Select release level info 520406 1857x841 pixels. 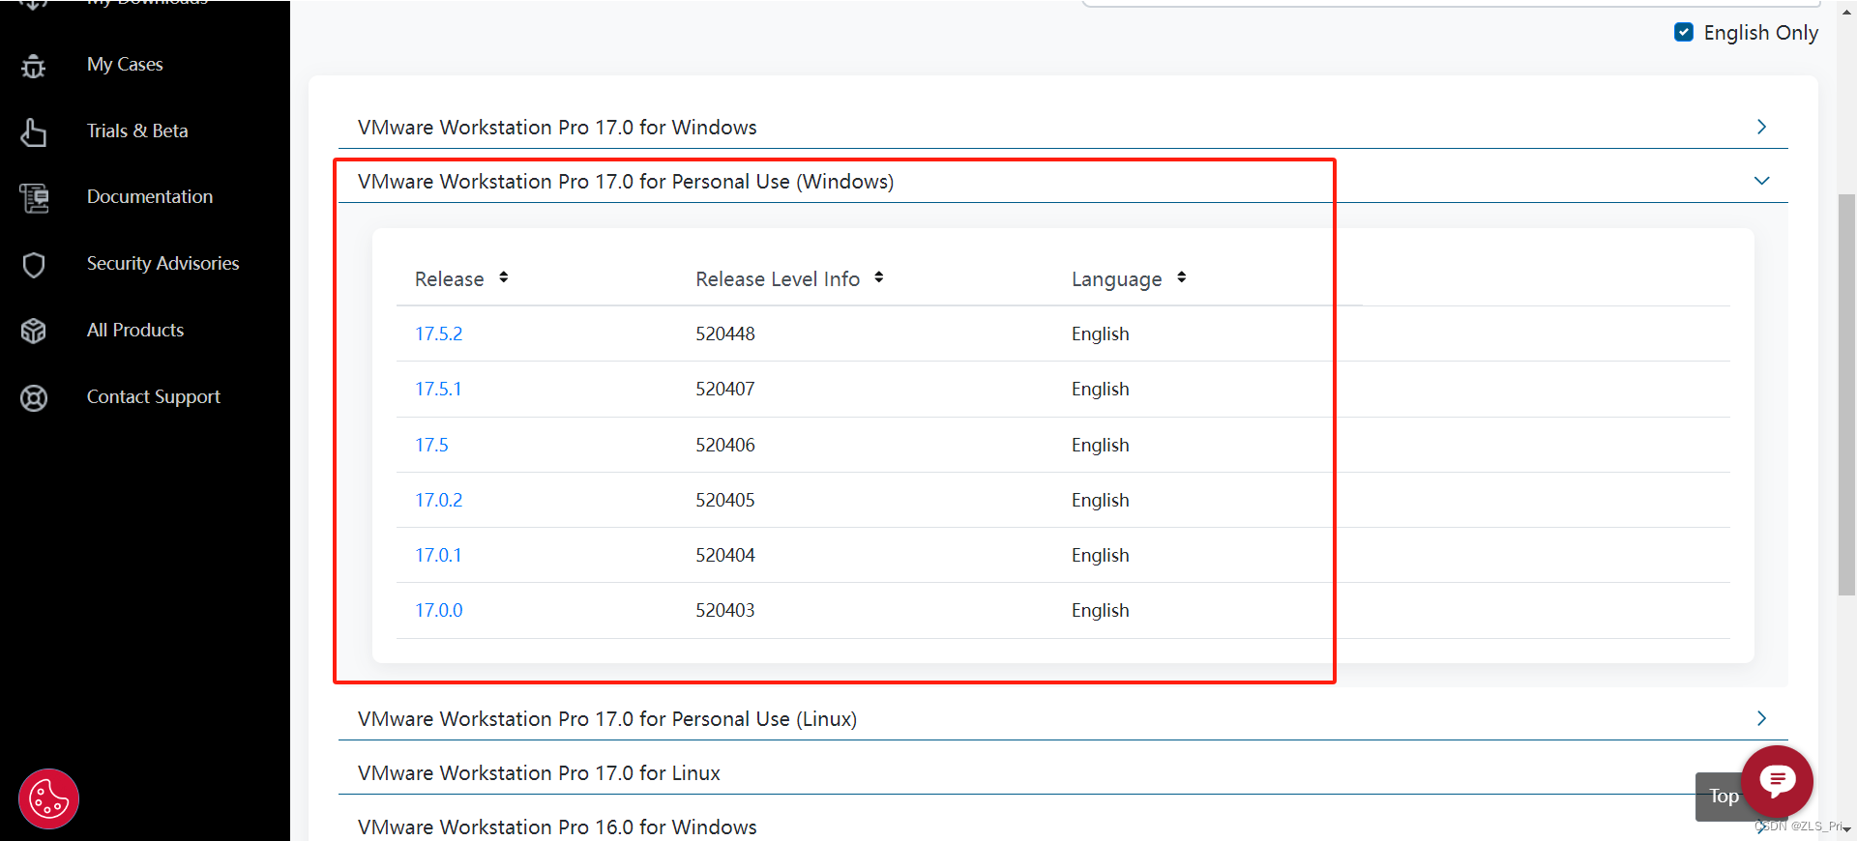[x=725, y=445]
